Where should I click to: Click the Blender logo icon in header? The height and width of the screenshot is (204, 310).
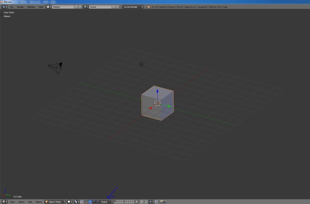[148, 7]
